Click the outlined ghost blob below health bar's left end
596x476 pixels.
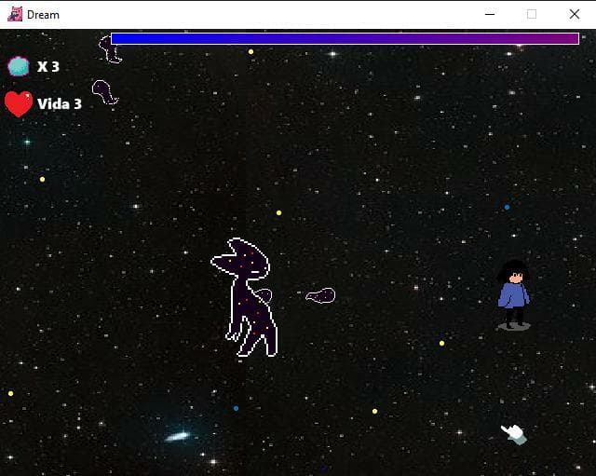[105, 91]
